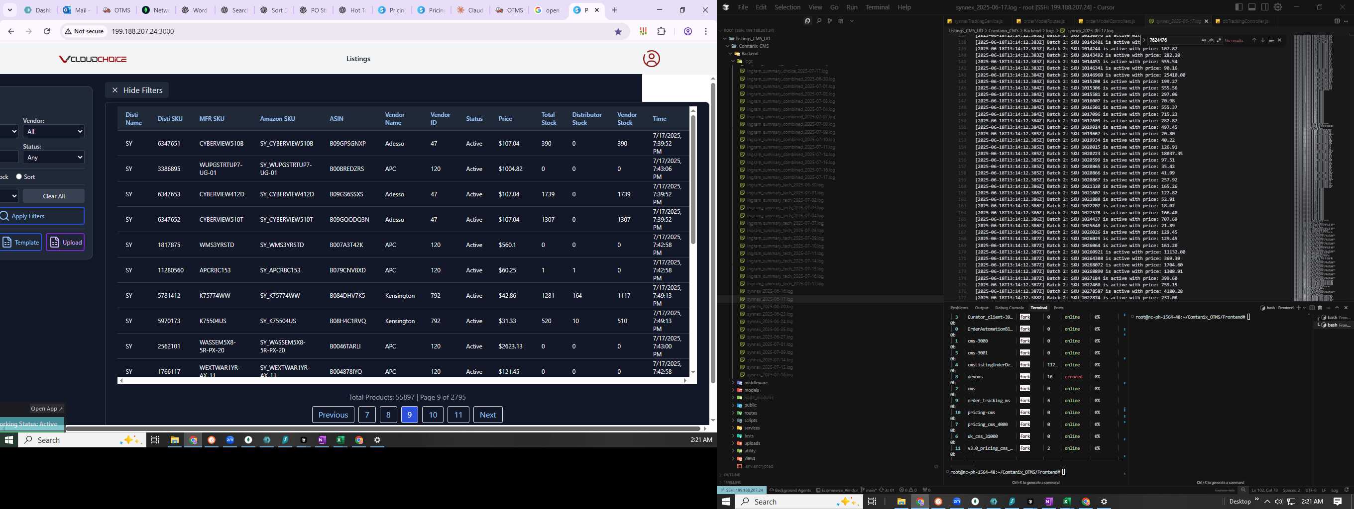Toggle Match Whole Word in find widget
1354x509 pixels.
coord(1211,40)
